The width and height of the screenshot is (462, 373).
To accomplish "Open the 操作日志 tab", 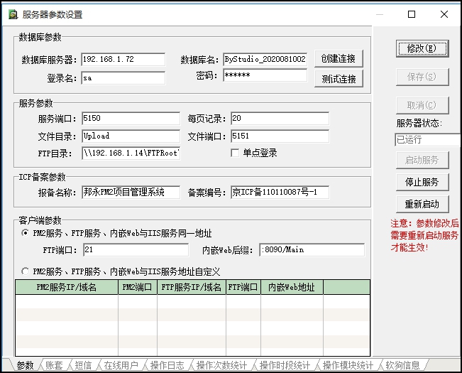I will click(167, 365).
